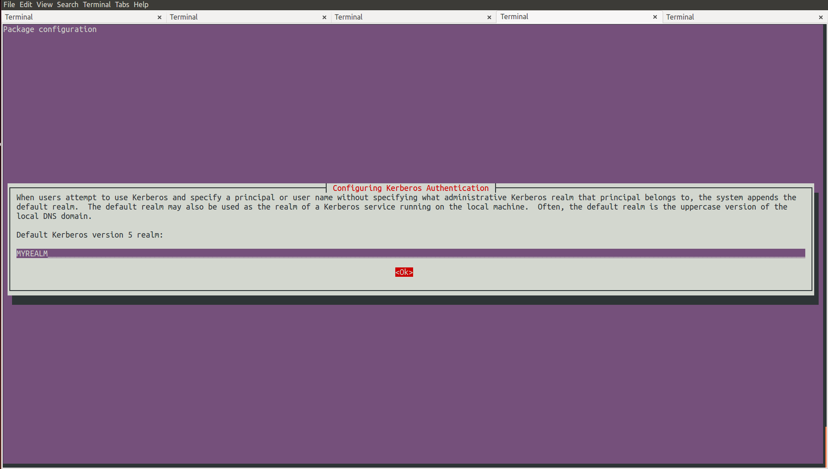
Task: Click the Kerberos realm input field
Action: coord(410,253)
